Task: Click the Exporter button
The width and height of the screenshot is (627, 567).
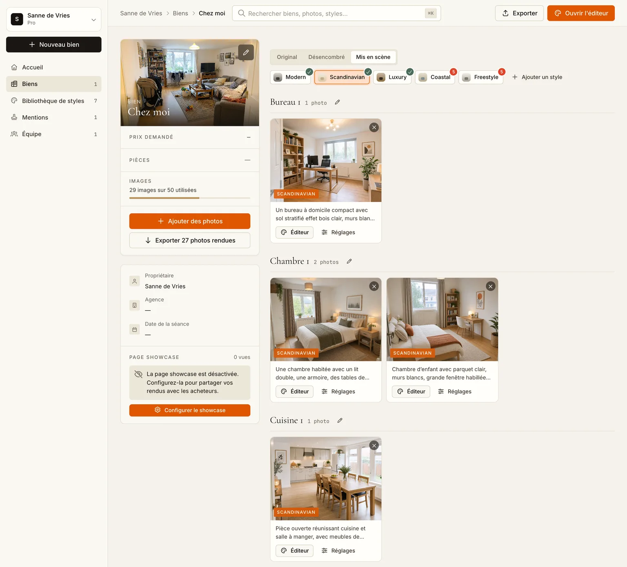Action: (x=519, y=13)
